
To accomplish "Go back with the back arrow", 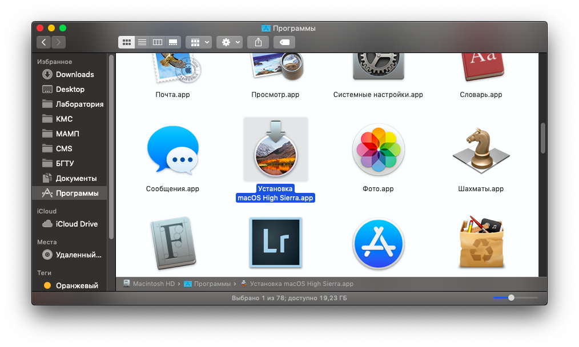I will [x=44, y=42].
